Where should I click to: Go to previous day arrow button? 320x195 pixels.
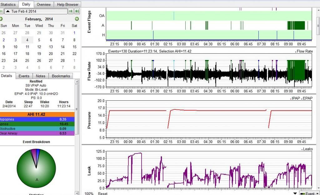pyautogui.click(x=1, y=11)
